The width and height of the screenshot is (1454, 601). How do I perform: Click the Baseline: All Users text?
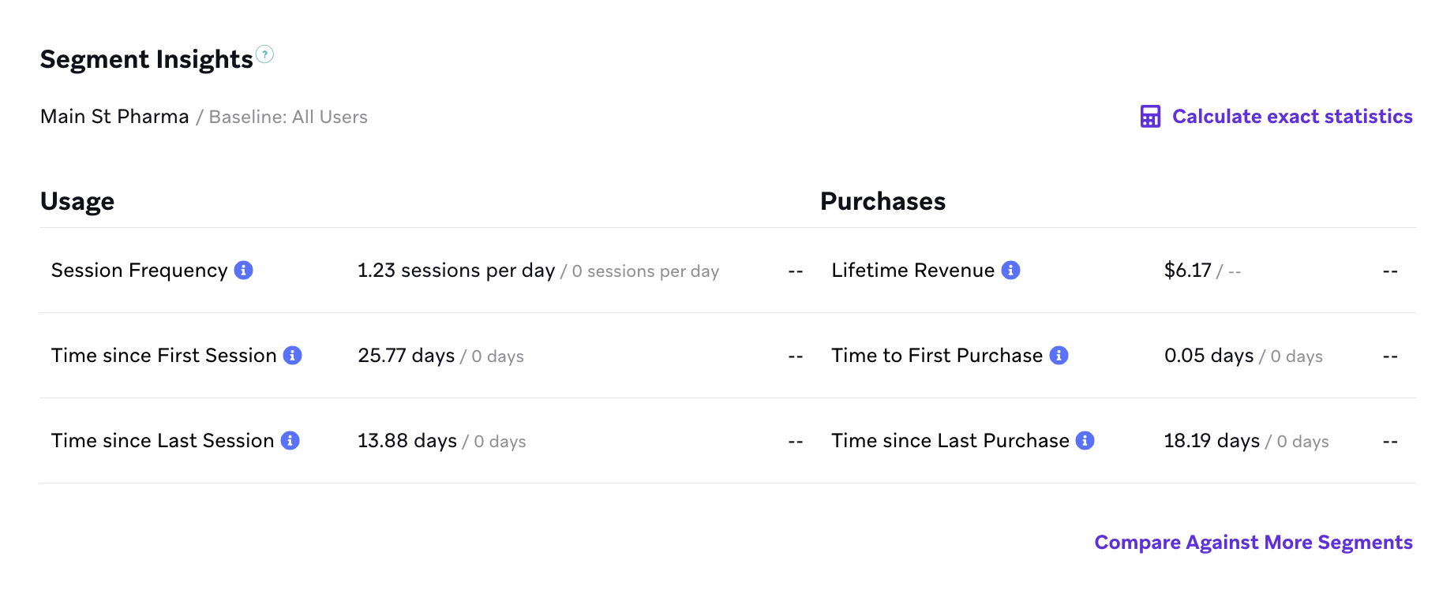pyautogui.click(x=288, y=117)
